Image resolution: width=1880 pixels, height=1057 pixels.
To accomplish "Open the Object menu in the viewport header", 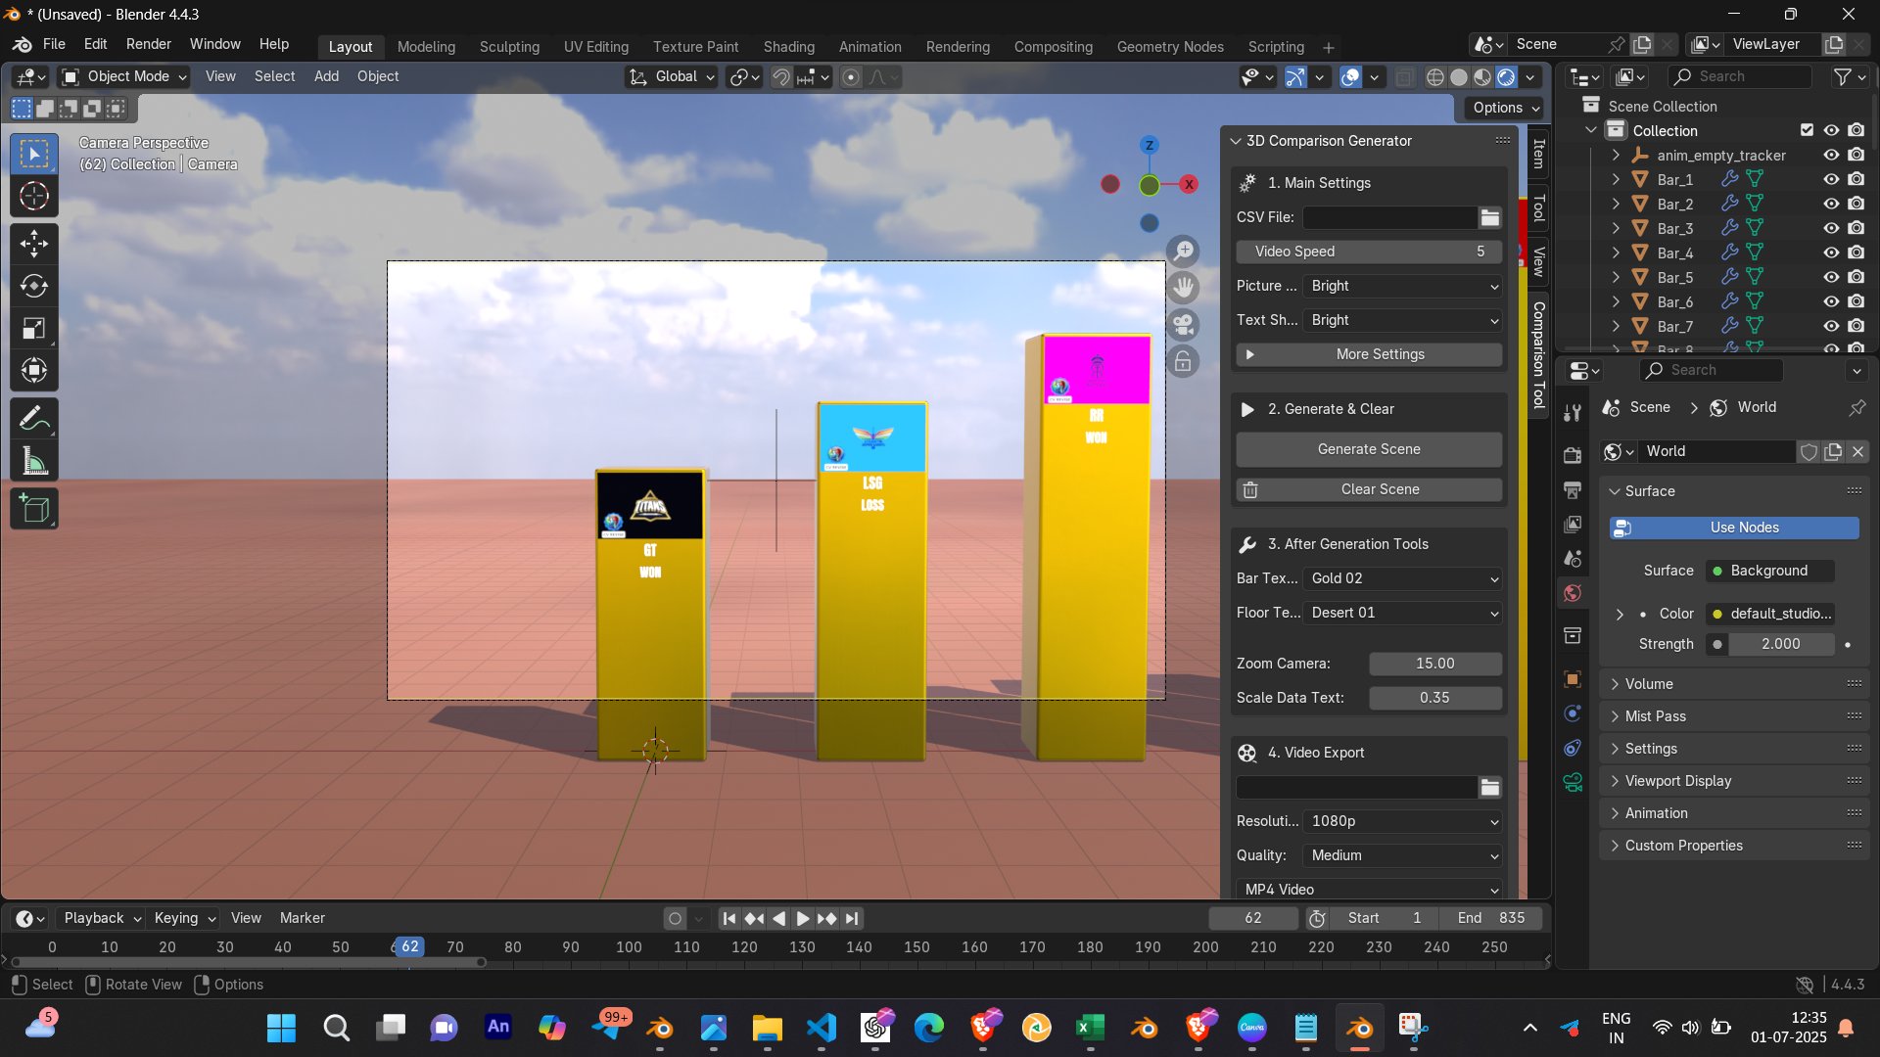I will [378, 76].
